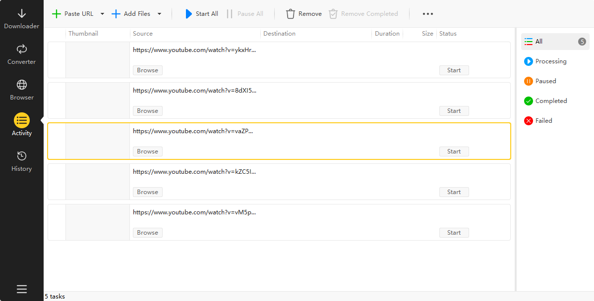The width and height of the screenshot is (594, 301).
Task: Start the vM5p YouTube download
Action: point(454,233)
